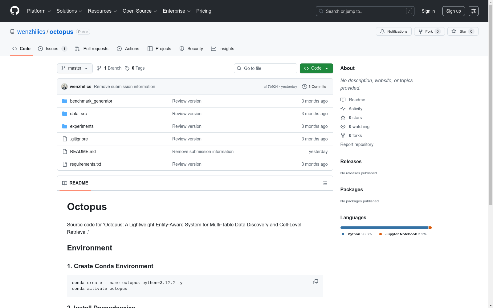Open the Pull requests tab
The height and width of the screenshot is (308, 493).
coord(92,49)
